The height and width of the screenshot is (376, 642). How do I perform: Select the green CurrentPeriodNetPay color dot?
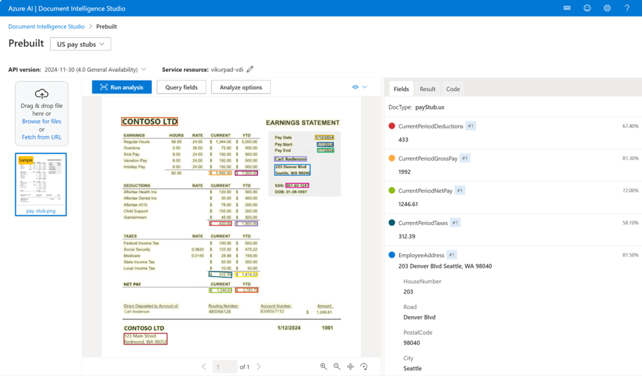click(392, 190)
